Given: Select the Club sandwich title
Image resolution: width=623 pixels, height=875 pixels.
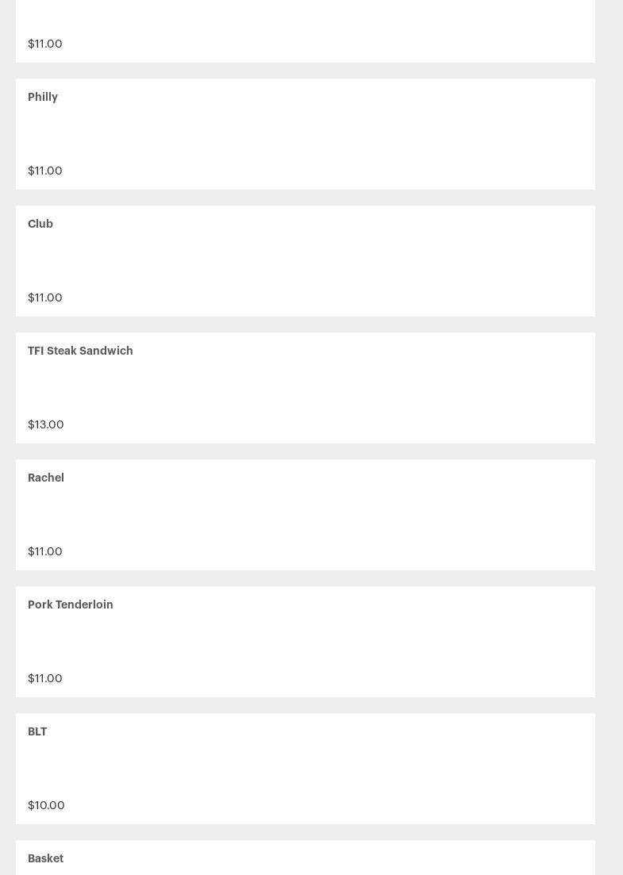Looking at the screenshot, I should point(40,224).
